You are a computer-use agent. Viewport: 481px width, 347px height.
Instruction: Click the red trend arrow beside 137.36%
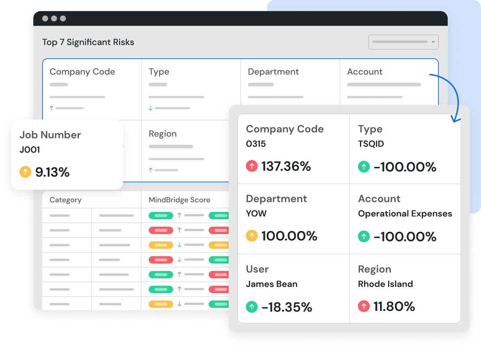click(x=252, y=166)
